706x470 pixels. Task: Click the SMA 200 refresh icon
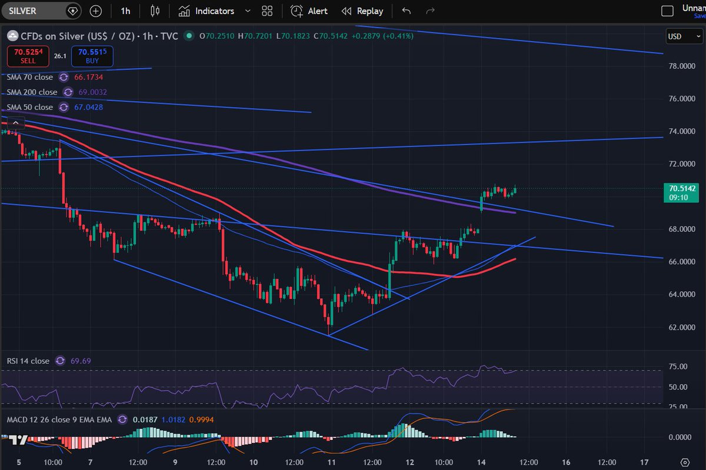68,92
